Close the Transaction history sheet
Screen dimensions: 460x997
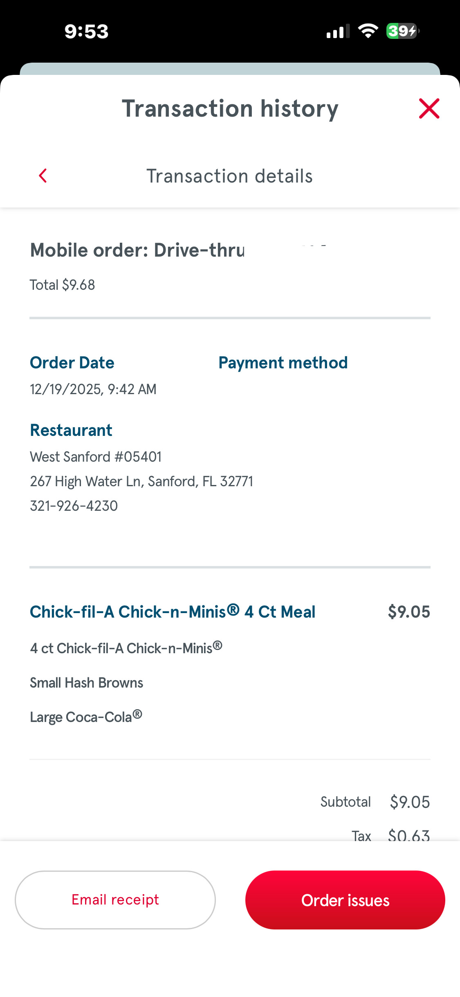click(429, 108)
